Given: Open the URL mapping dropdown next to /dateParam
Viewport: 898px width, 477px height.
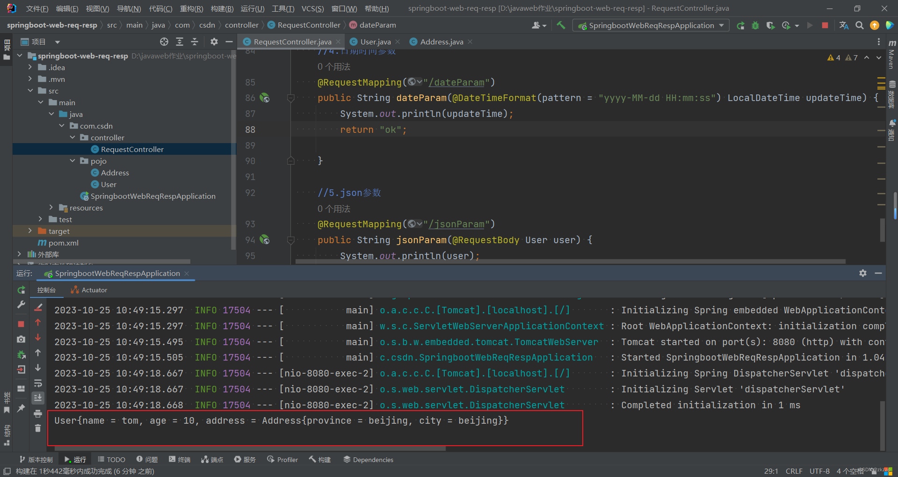Looking at the screenshot, I should coord(415,82).
